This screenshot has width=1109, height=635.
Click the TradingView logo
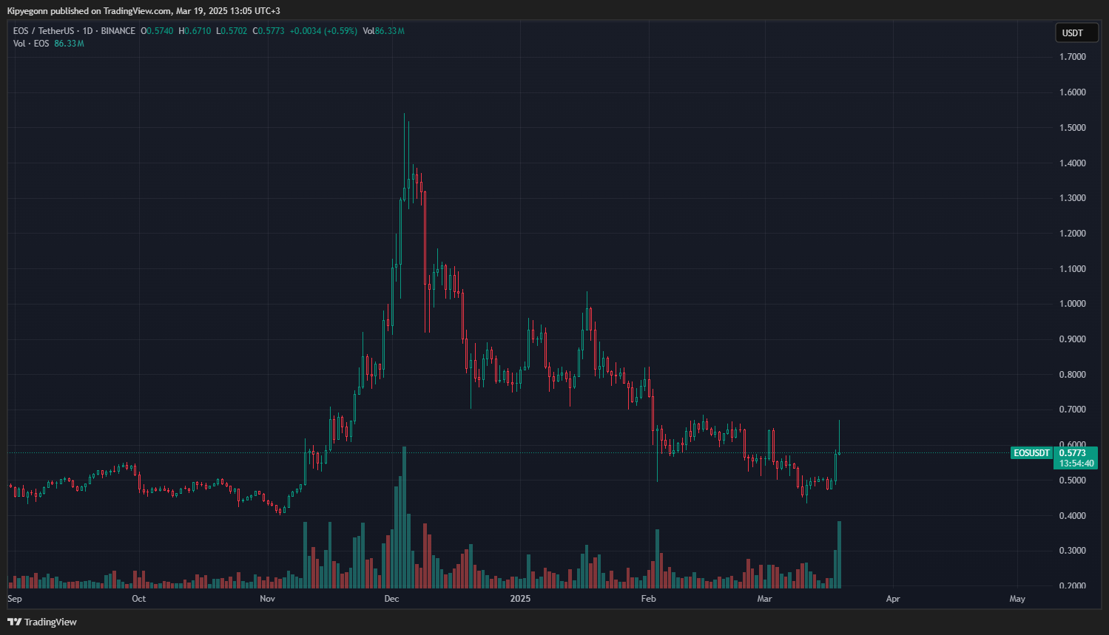42,622
